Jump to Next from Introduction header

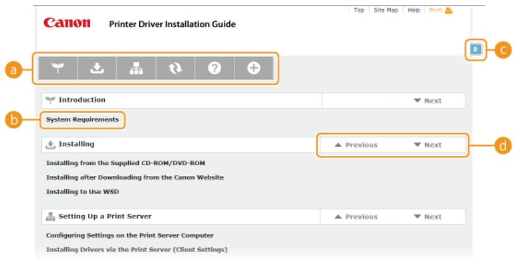tap(428, 101)
